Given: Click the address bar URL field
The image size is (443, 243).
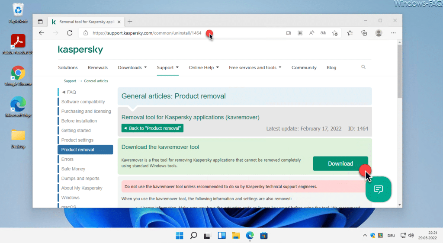Looking at the screenshot, I should pos(147,33).
